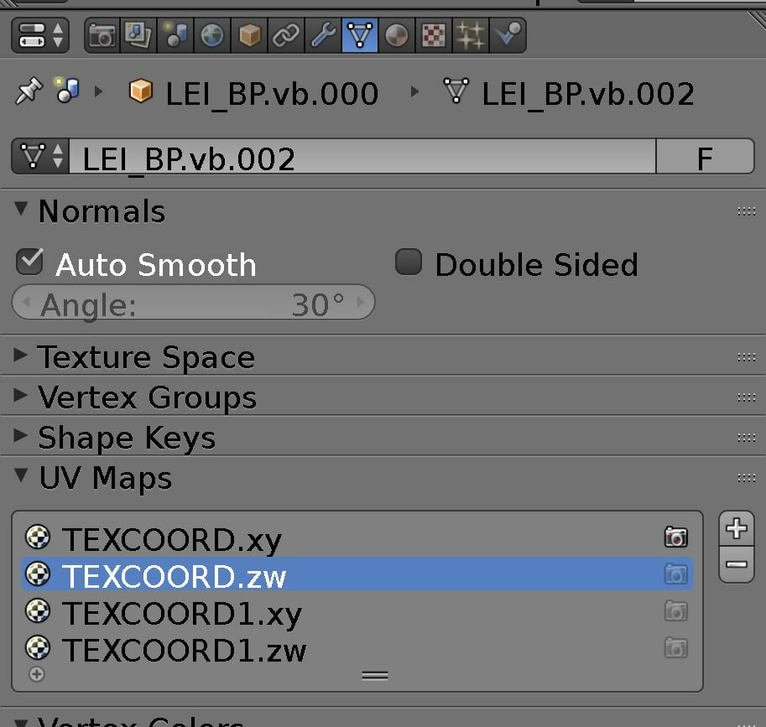Viewport: 766px width, 727px height.
Task: Increase Angle with the right arrow
Action: (x=361, y=302)
